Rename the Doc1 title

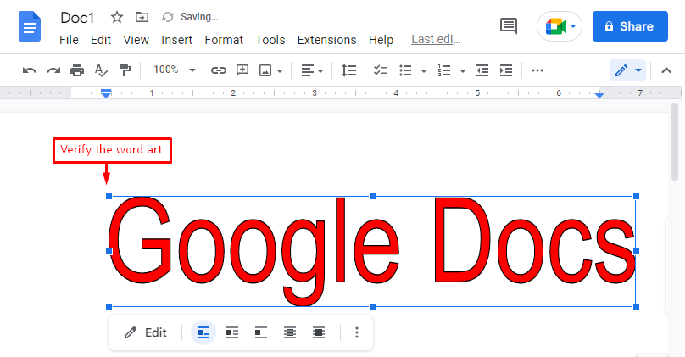click(x=77, y=18)
